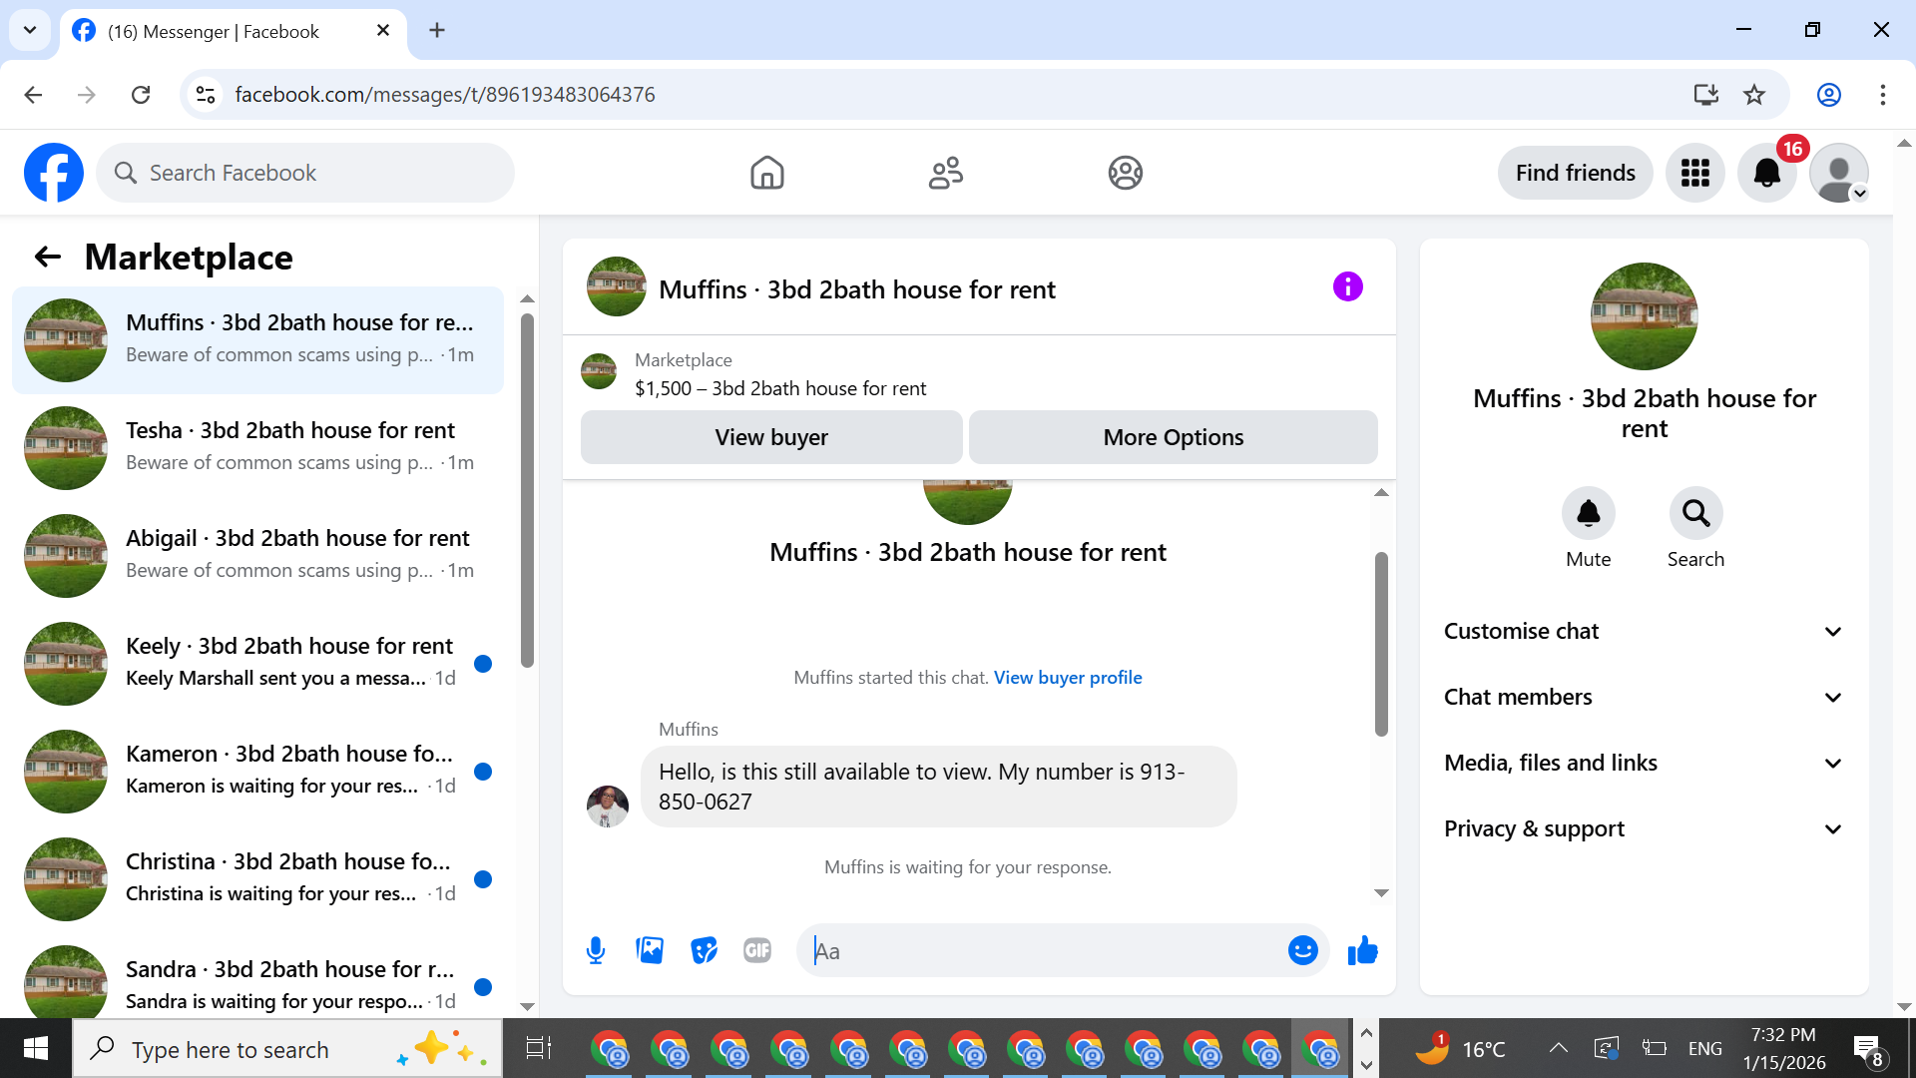Image resolution: width=1916 pixels, height=1078 pixels.
Task: Open the View buyer profile link
Action: (1067, 677)
